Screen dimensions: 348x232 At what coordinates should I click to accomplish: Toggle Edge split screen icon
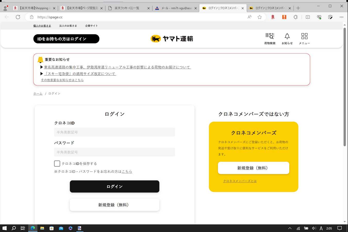click(x=308, y=17)
